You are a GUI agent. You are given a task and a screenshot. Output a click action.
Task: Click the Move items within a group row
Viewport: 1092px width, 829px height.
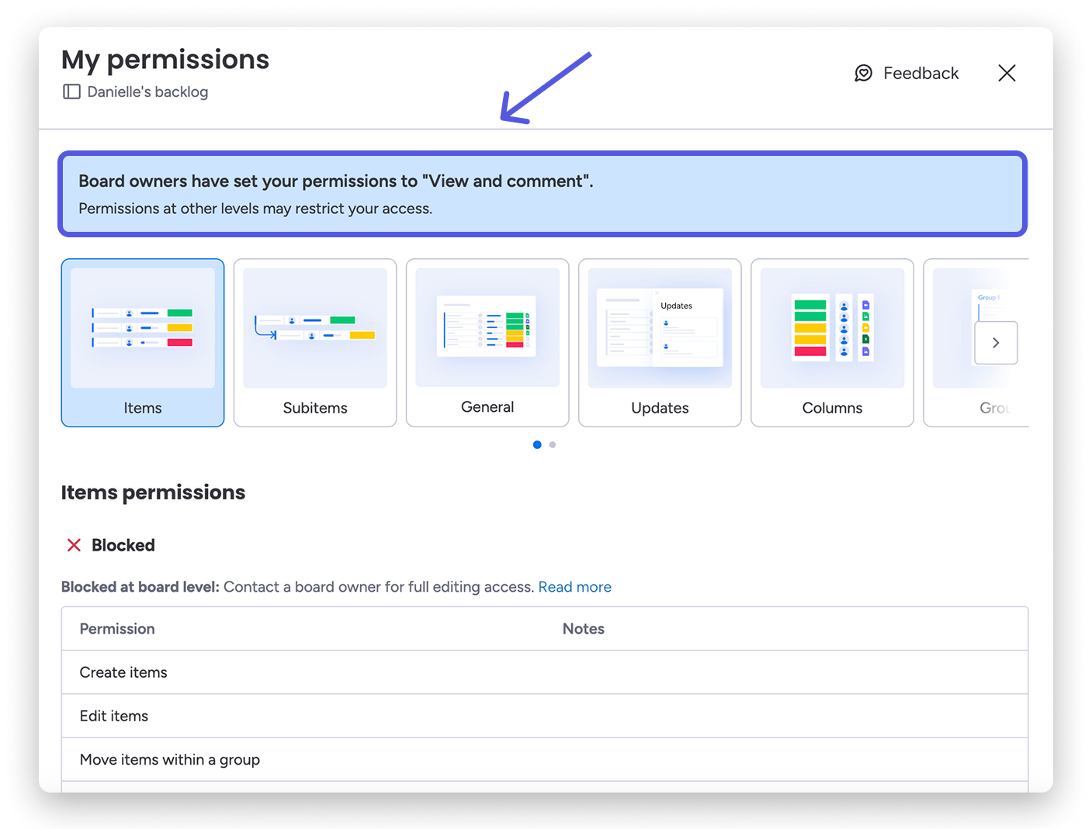[x=545, y=759]
